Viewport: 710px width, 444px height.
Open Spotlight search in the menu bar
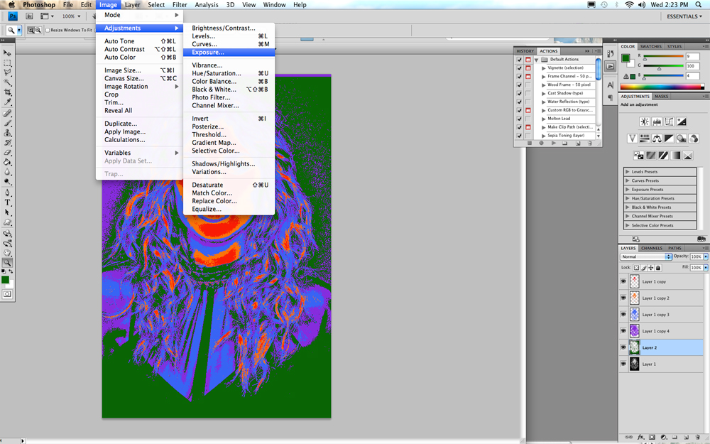(x=699, y=4)
